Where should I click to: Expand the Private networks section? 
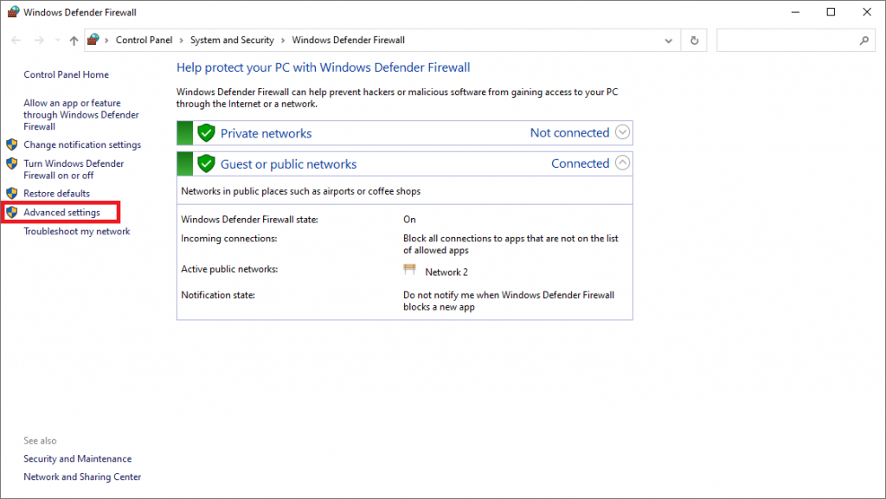coord(622,132)
